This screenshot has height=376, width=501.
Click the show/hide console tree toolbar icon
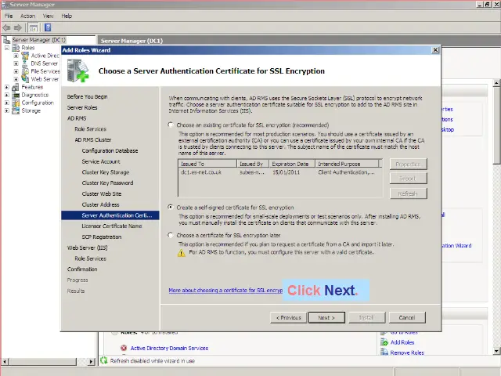click(34, 28)
